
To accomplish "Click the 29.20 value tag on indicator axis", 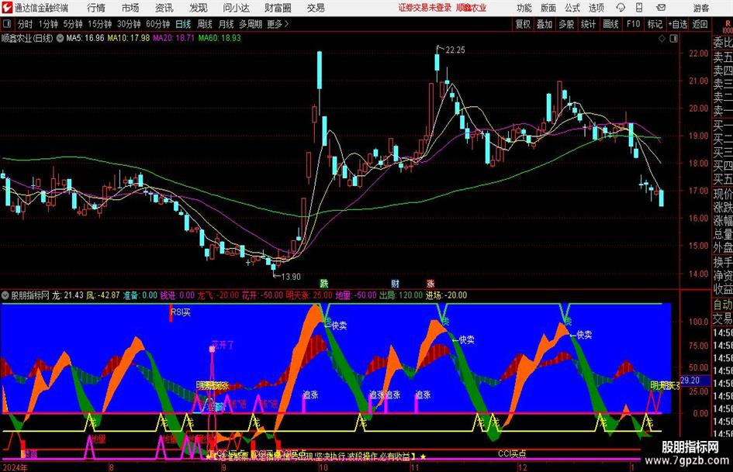I will coord(690,381).
